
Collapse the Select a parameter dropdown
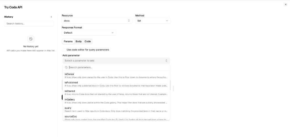point(116,61)
